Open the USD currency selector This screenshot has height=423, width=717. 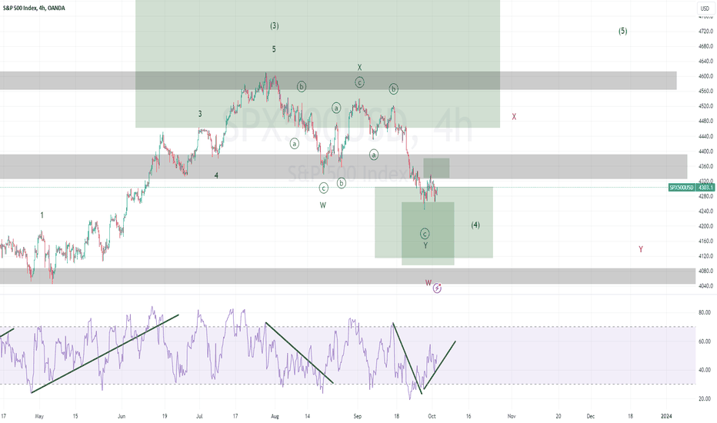pyautogui.click(x=705, y=8)
